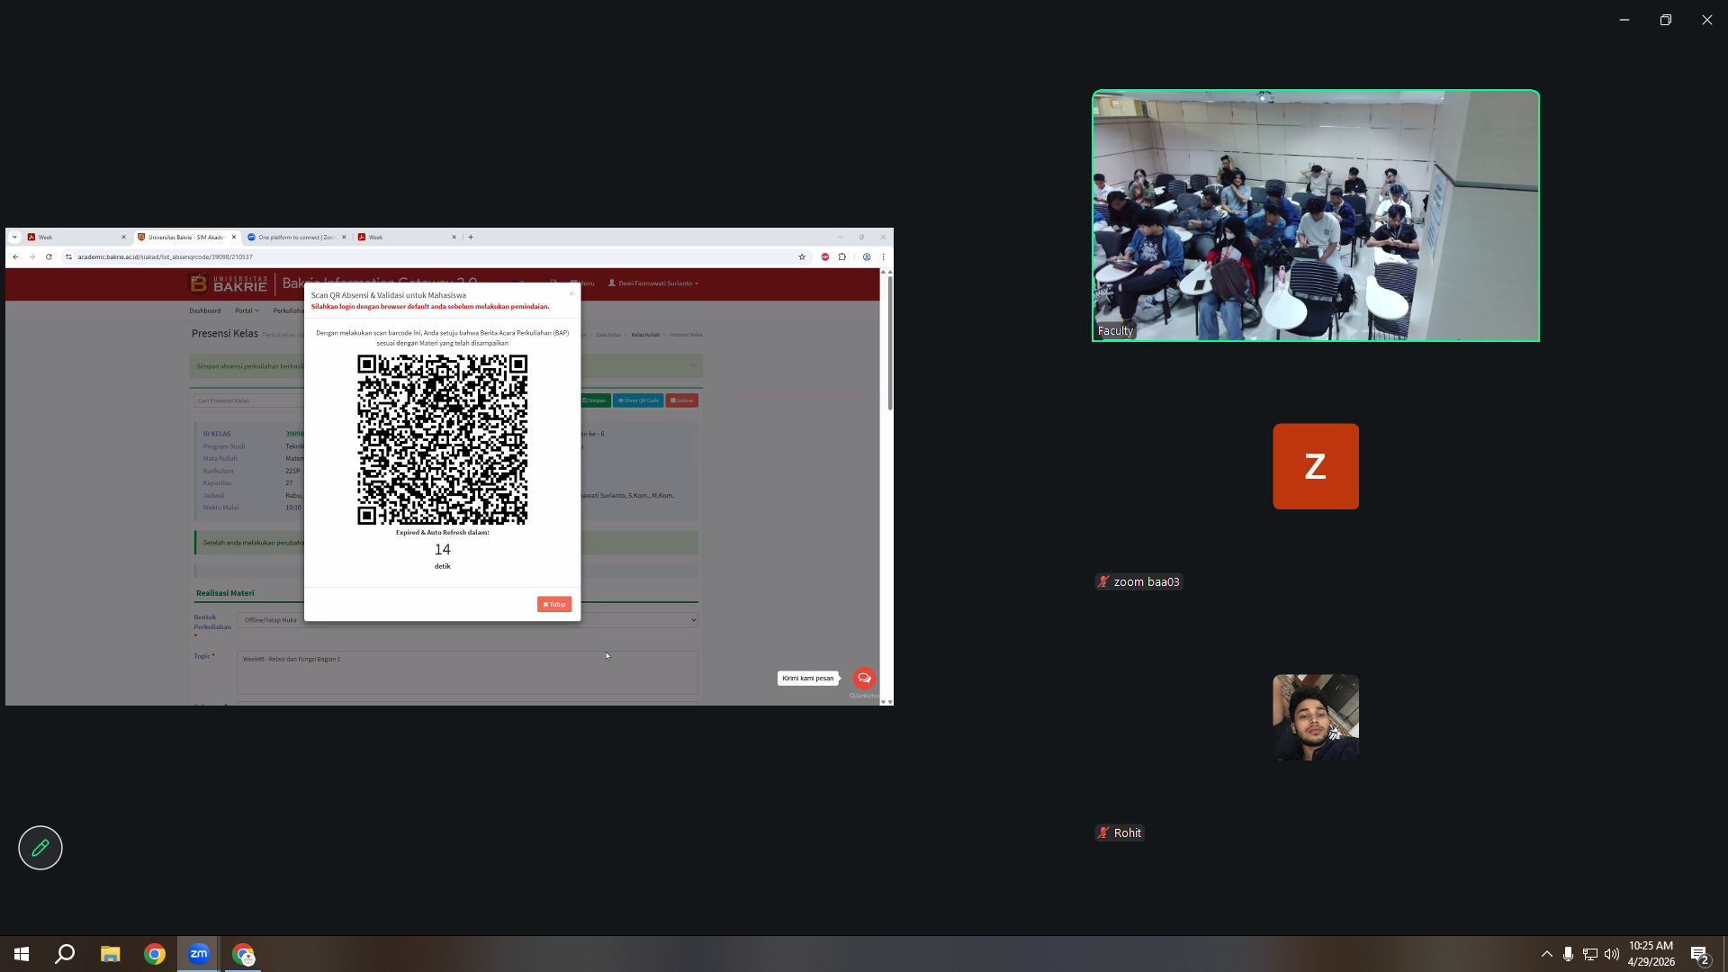Click the address bar URL
The image size is (1728, 972).
(x=165, y=257)
